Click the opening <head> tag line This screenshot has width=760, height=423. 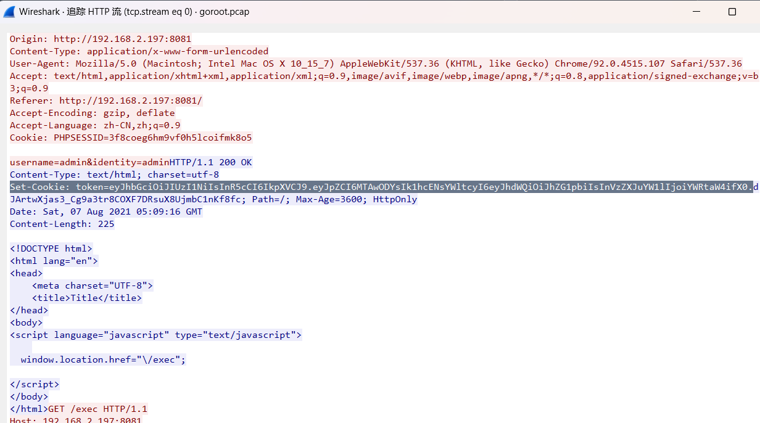pyautogui.click(x=26, y=273)
